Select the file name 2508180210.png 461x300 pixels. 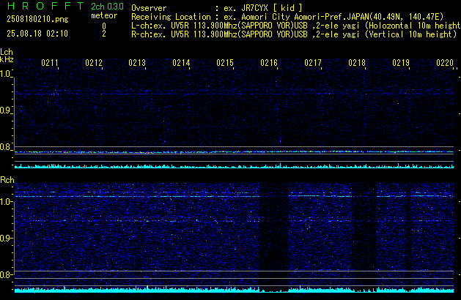point(37,19)
